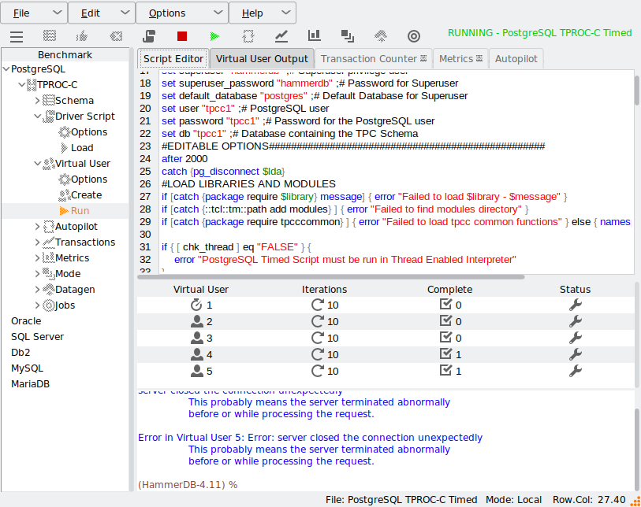The height and width of the screenshot is (507, 641).
Task: Select the MariaDB benchmark entry
Action: coord(30,384)
